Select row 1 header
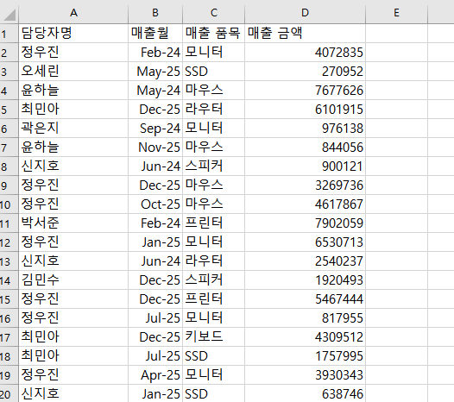The height and width of the screenshot is (402, 454). point(9,34)
